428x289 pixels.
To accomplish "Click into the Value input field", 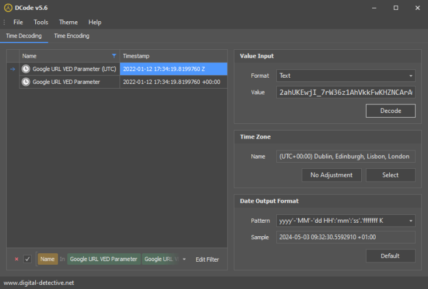I will pyautogui.click(x=345, y=92).
